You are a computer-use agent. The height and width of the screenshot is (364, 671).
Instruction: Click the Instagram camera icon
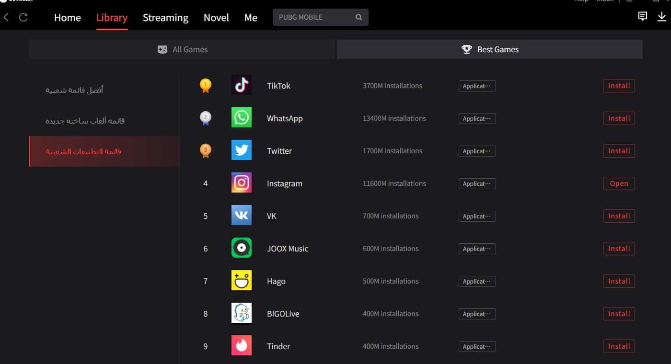tap(242, 183)
